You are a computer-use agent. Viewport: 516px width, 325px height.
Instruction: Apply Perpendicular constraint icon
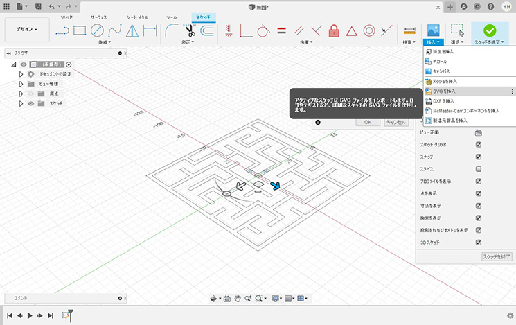pos(317,30)
